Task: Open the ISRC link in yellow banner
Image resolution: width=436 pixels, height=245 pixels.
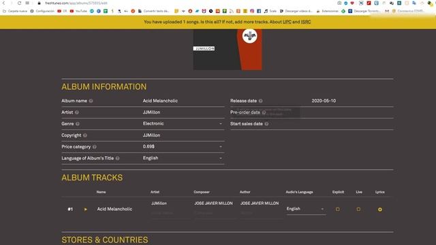Action: point(306,22)
